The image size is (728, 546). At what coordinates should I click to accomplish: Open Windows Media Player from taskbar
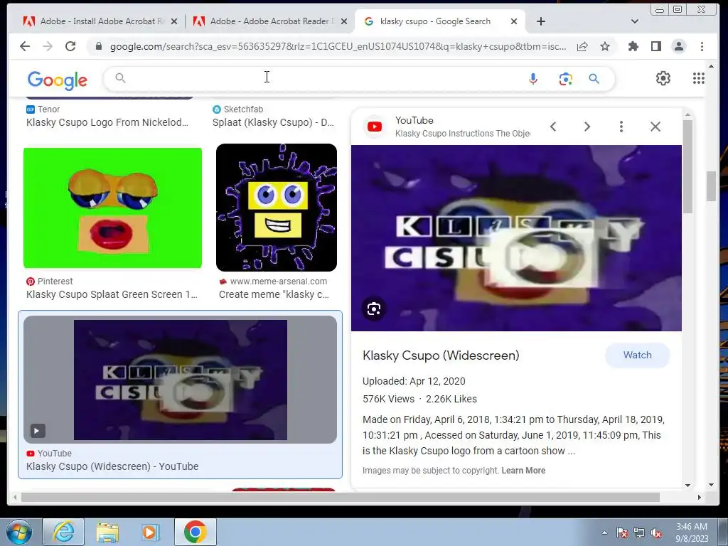151,532
